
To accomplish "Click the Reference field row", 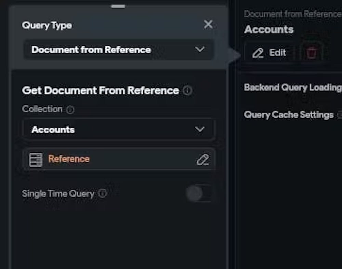I will click(x=118, y=159).
